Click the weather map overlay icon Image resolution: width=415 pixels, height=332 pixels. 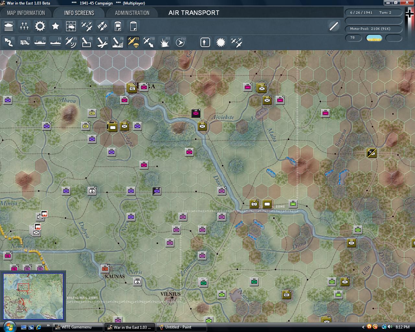click(x=71, y=26)
